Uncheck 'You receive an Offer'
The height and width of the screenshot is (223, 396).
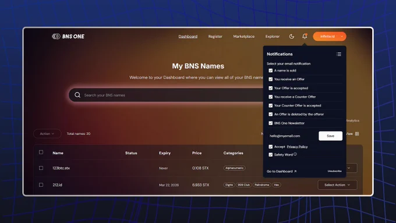[270, 79]
